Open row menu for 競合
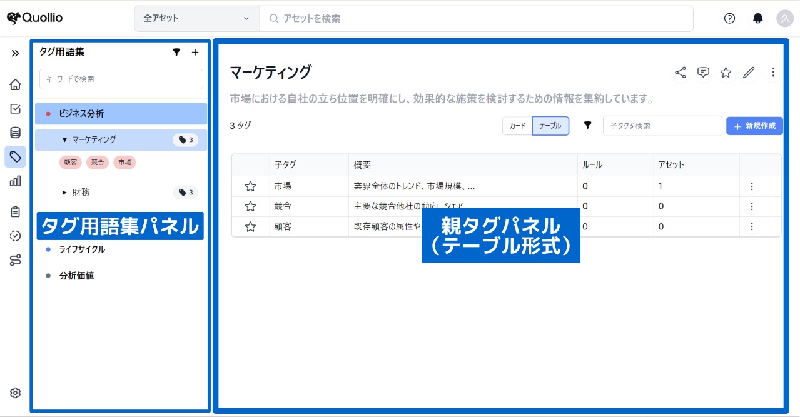Viewport: 800px width, 417px height. (x=752, y=206)
